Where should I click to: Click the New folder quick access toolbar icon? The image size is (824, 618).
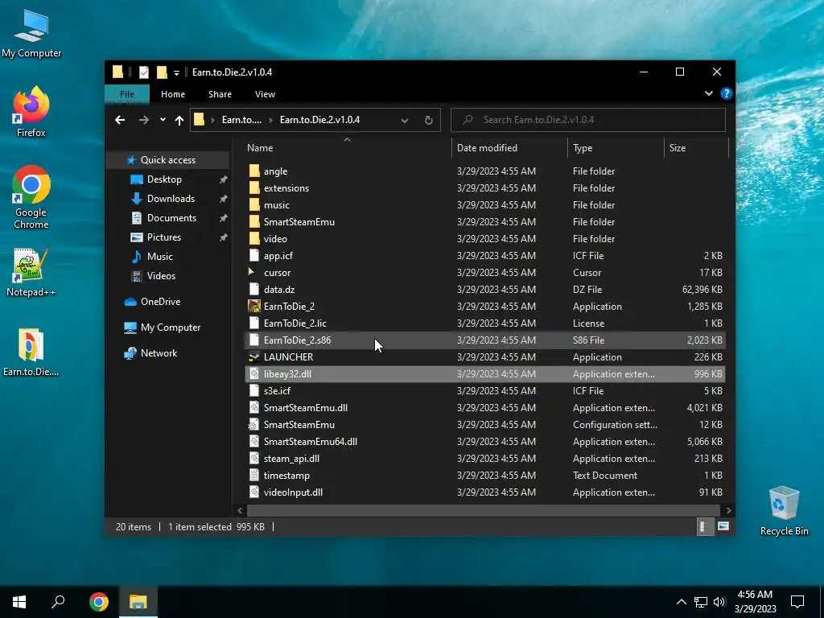(x=162, y=72)
